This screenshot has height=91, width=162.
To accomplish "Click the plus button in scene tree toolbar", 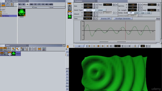I will (x=9, y=48).
